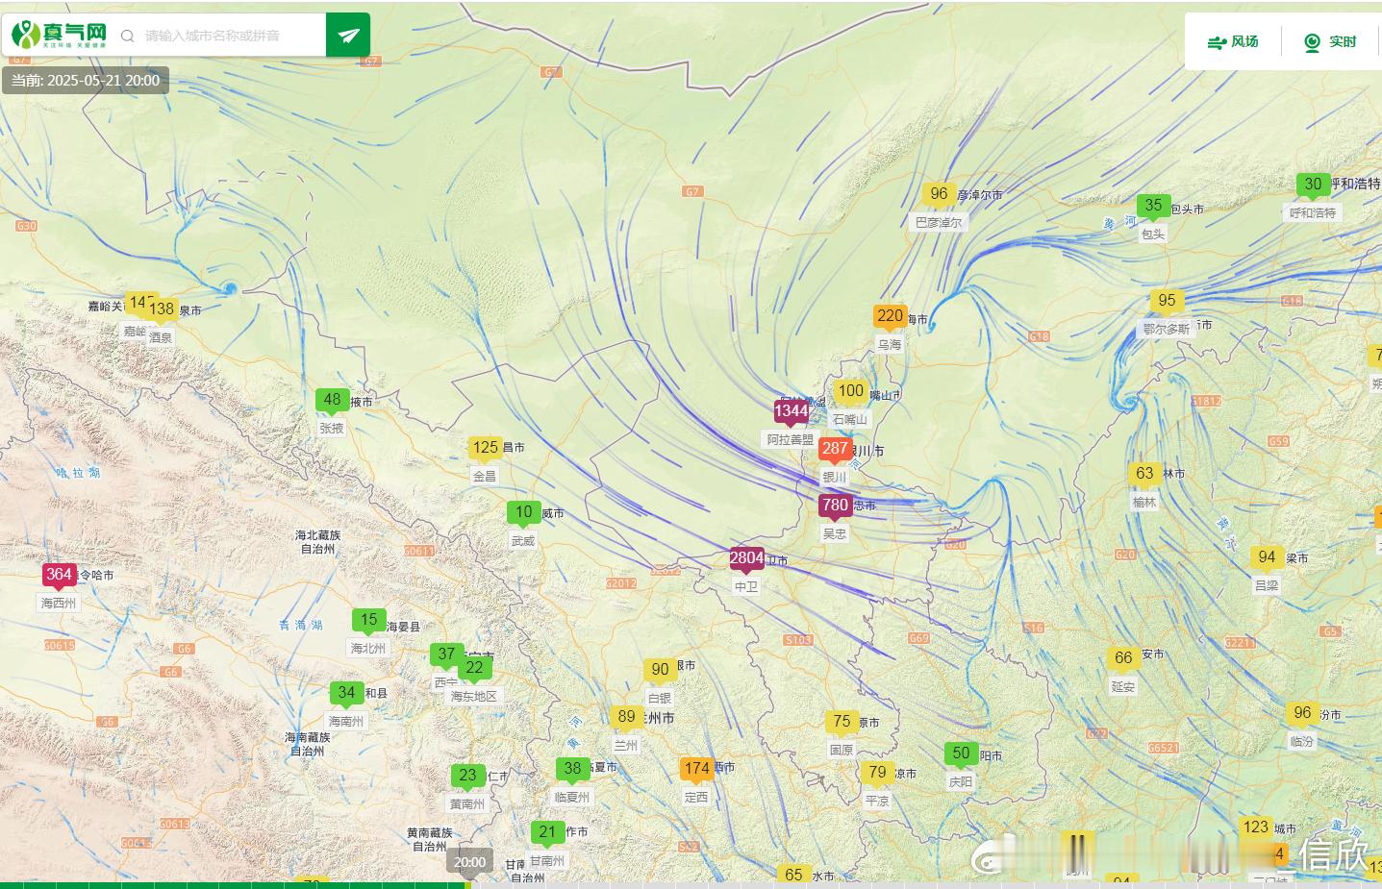The image size is (1382, 889).
Task: Select the 酒泉 marker showing 138
Action: coord(161,310)
